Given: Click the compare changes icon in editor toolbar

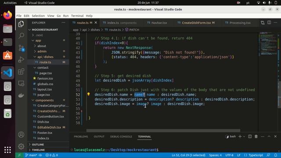Looking at the screenshot, I should tap(263, 22).
